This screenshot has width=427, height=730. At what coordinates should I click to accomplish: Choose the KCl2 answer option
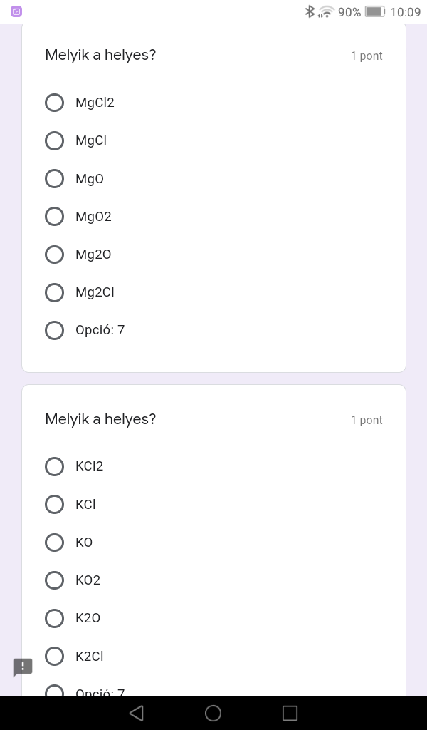pyautogui.click(x=55, y=466)
